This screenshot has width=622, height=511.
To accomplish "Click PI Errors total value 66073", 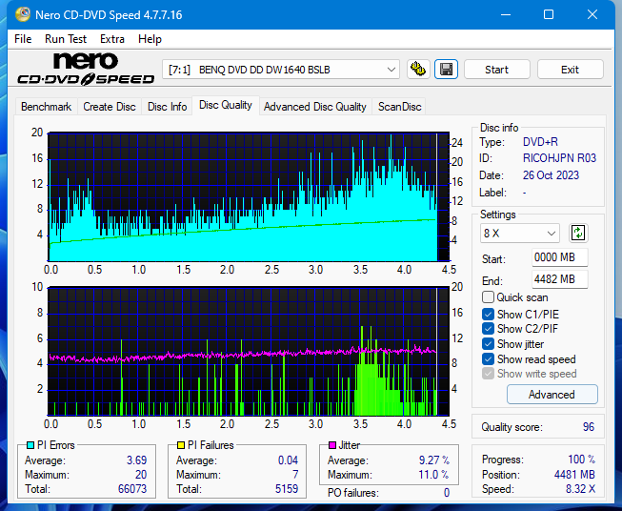I will [x=132, y=489].
